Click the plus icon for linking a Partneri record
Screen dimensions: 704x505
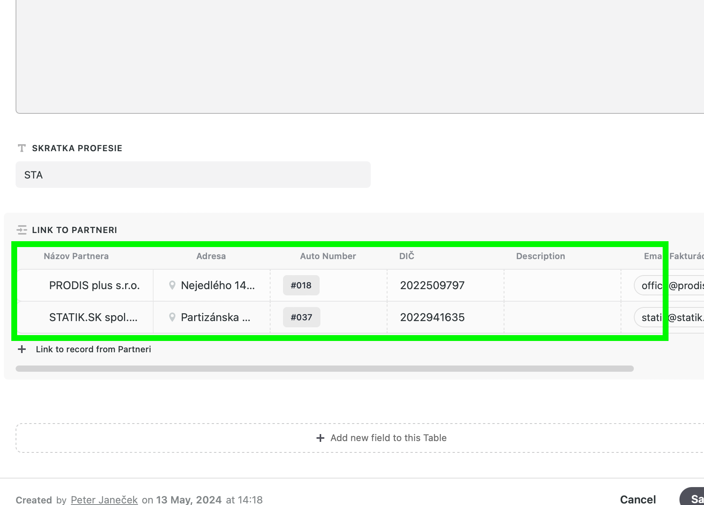click(x=22, y=349)
